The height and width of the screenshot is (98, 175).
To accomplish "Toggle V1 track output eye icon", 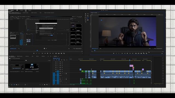I will [x=62, y=71].
